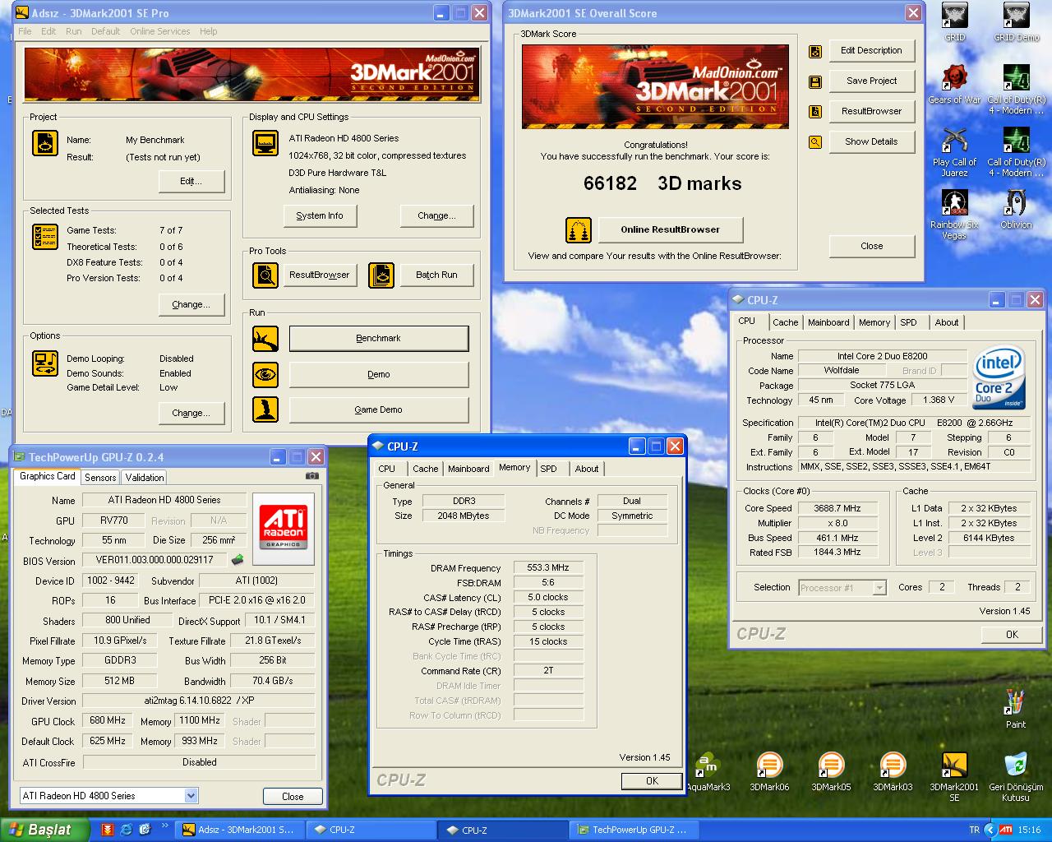The width and height of the screenshot is (1052, 842).
Task: Open the Help menu in 3DMark2001
Action: pyautogui.click(x=208, y=31)
